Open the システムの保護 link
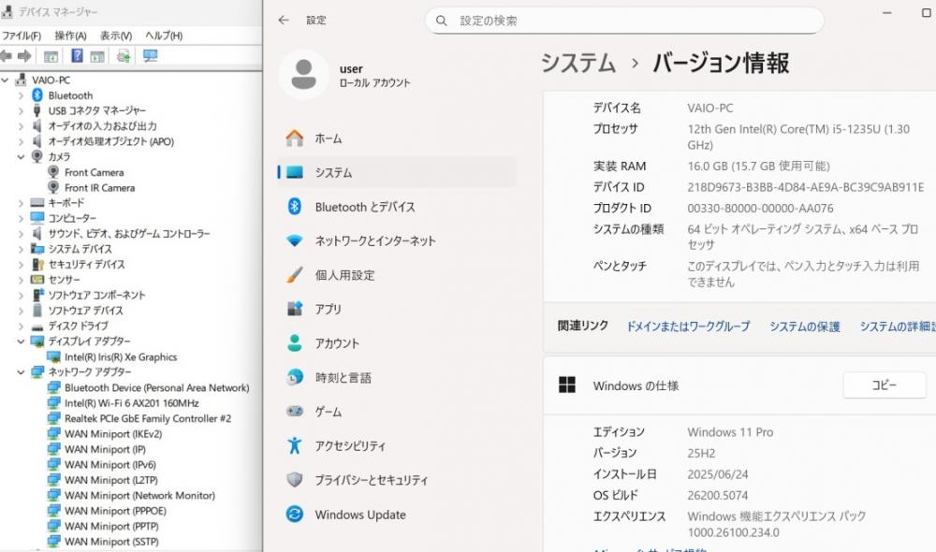Screen dimensions: 936x552 click(804, 327)
